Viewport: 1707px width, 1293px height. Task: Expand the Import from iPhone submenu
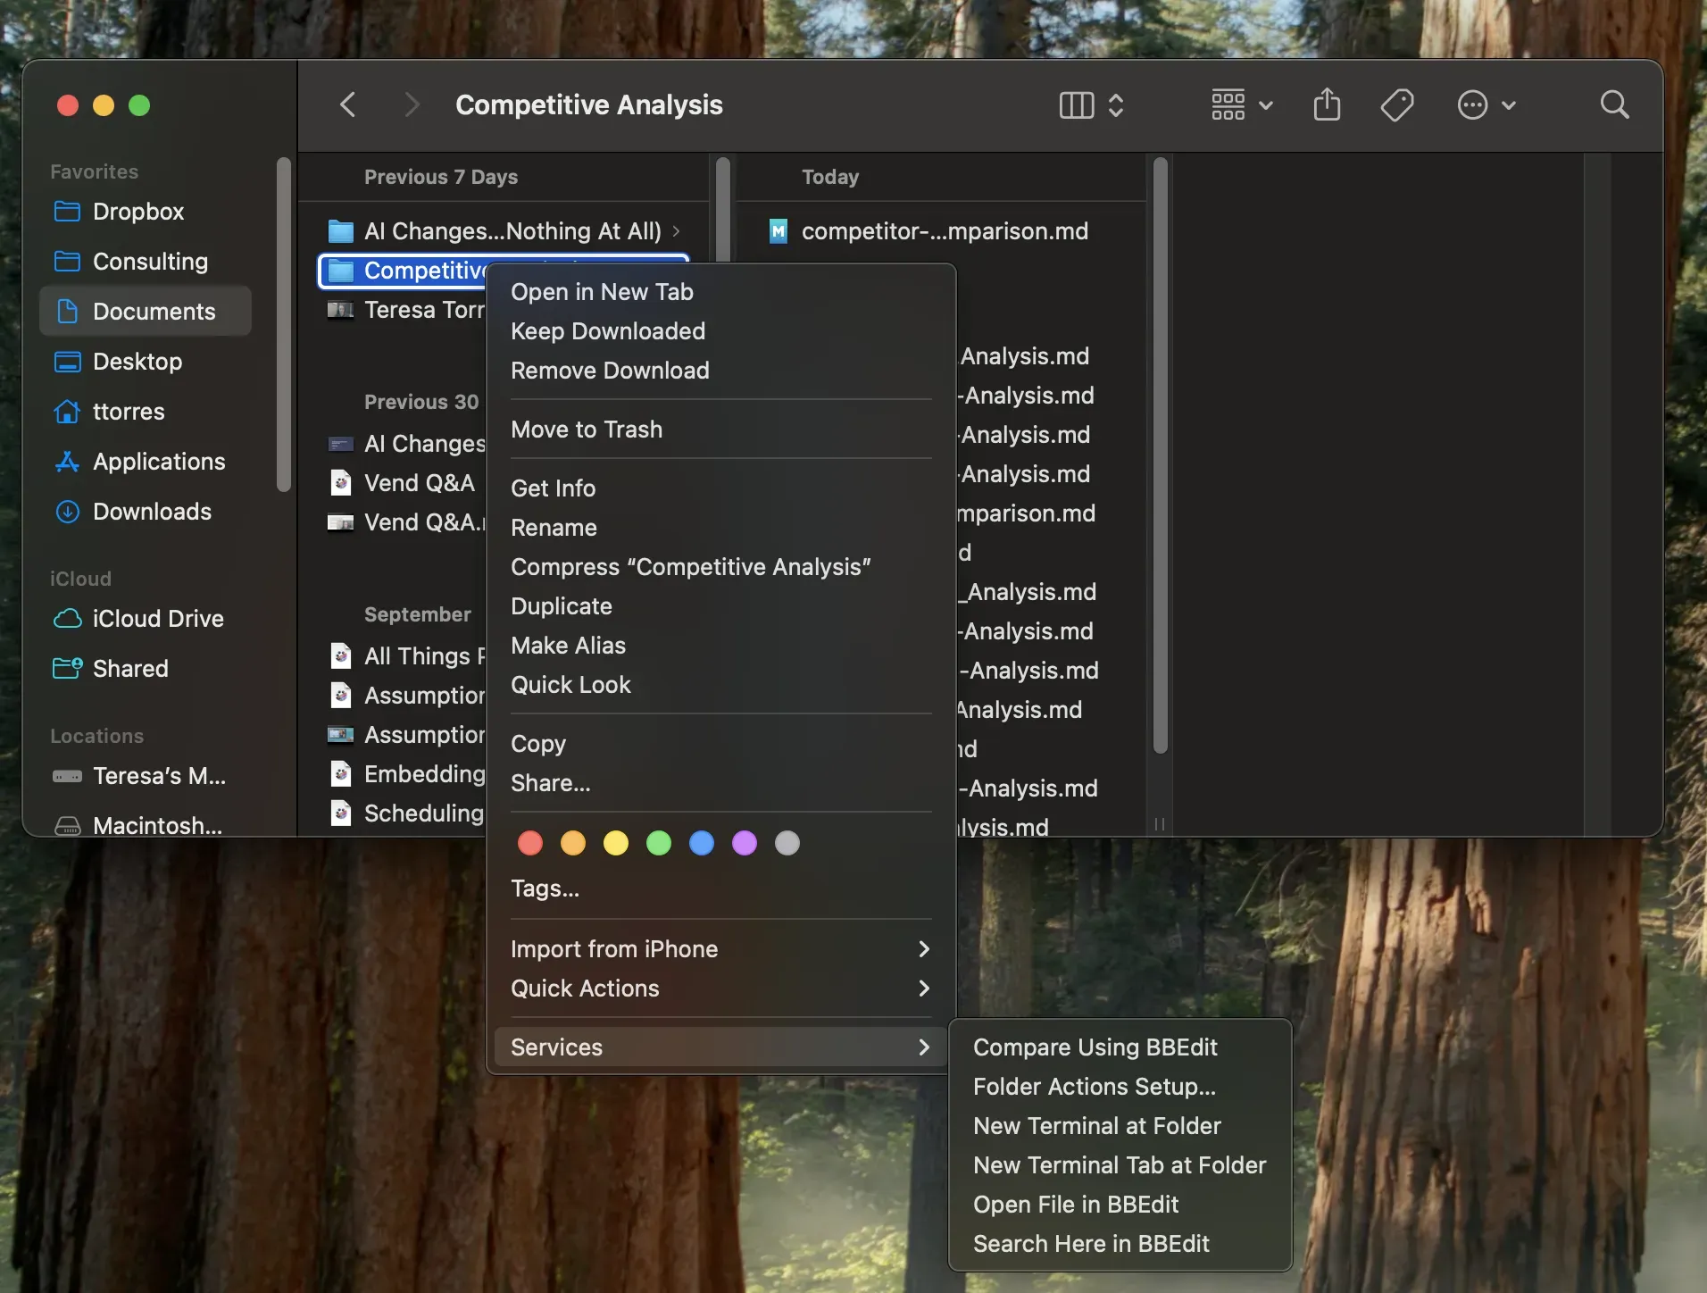615,948
